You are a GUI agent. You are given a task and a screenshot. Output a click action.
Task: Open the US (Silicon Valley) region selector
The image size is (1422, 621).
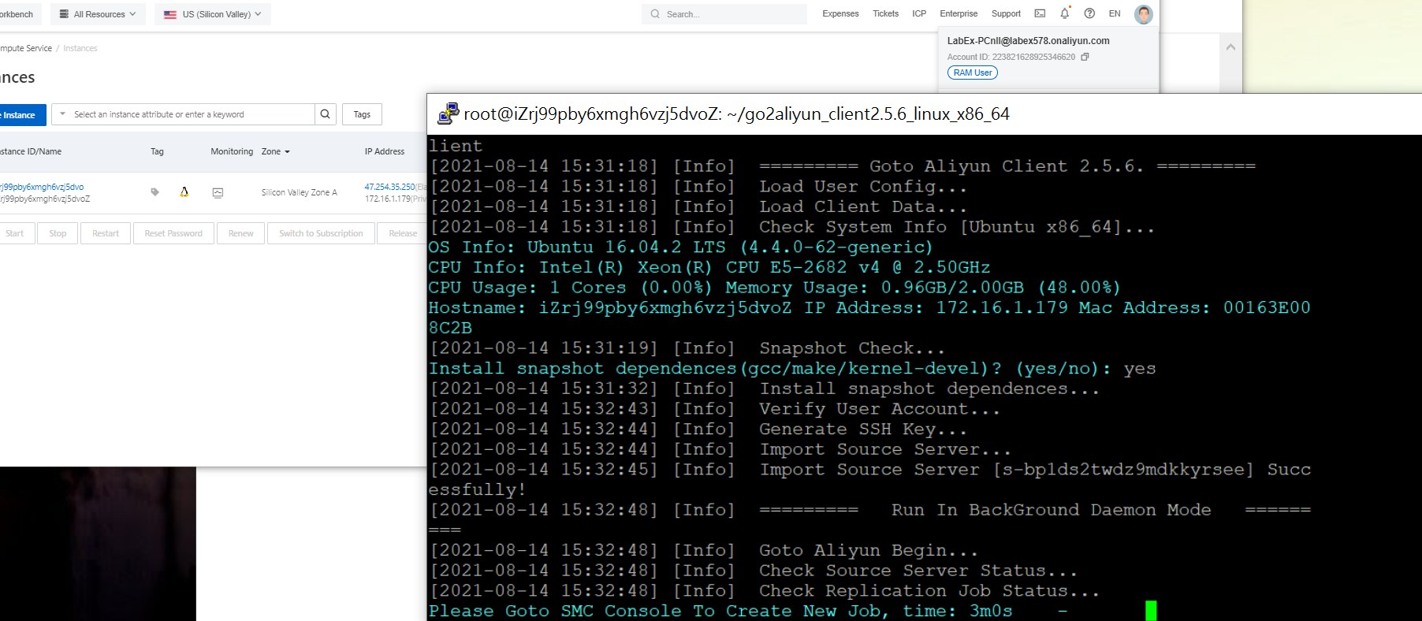(213, 14)
